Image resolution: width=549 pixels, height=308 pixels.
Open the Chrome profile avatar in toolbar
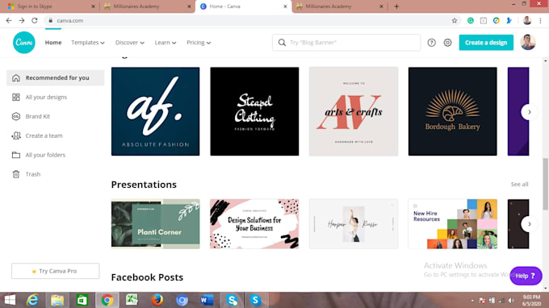pyautogui.click(x=527, y=21)
